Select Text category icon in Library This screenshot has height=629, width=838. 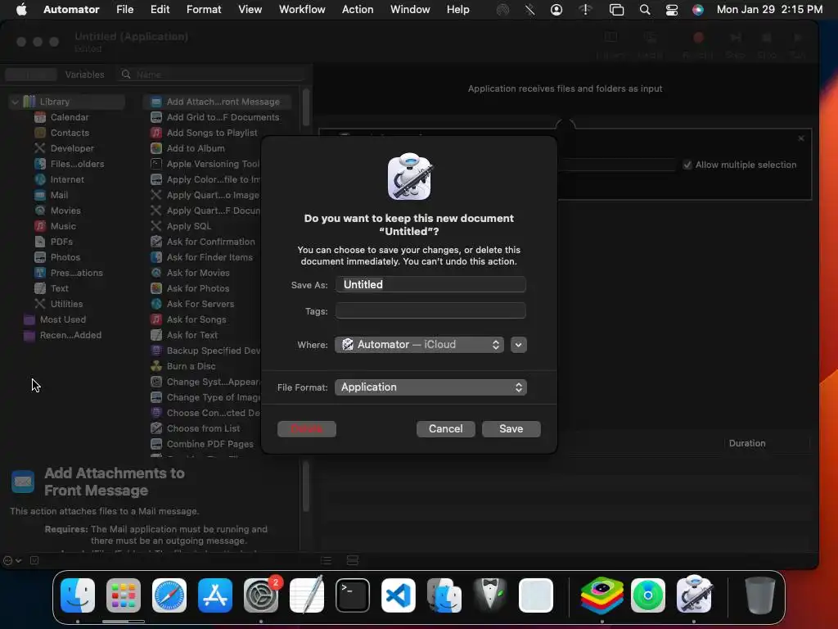(x=40, y=288)
